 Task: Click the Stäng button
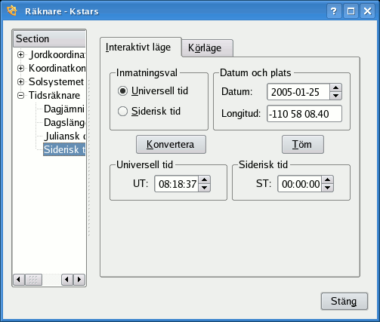(344, 301)
